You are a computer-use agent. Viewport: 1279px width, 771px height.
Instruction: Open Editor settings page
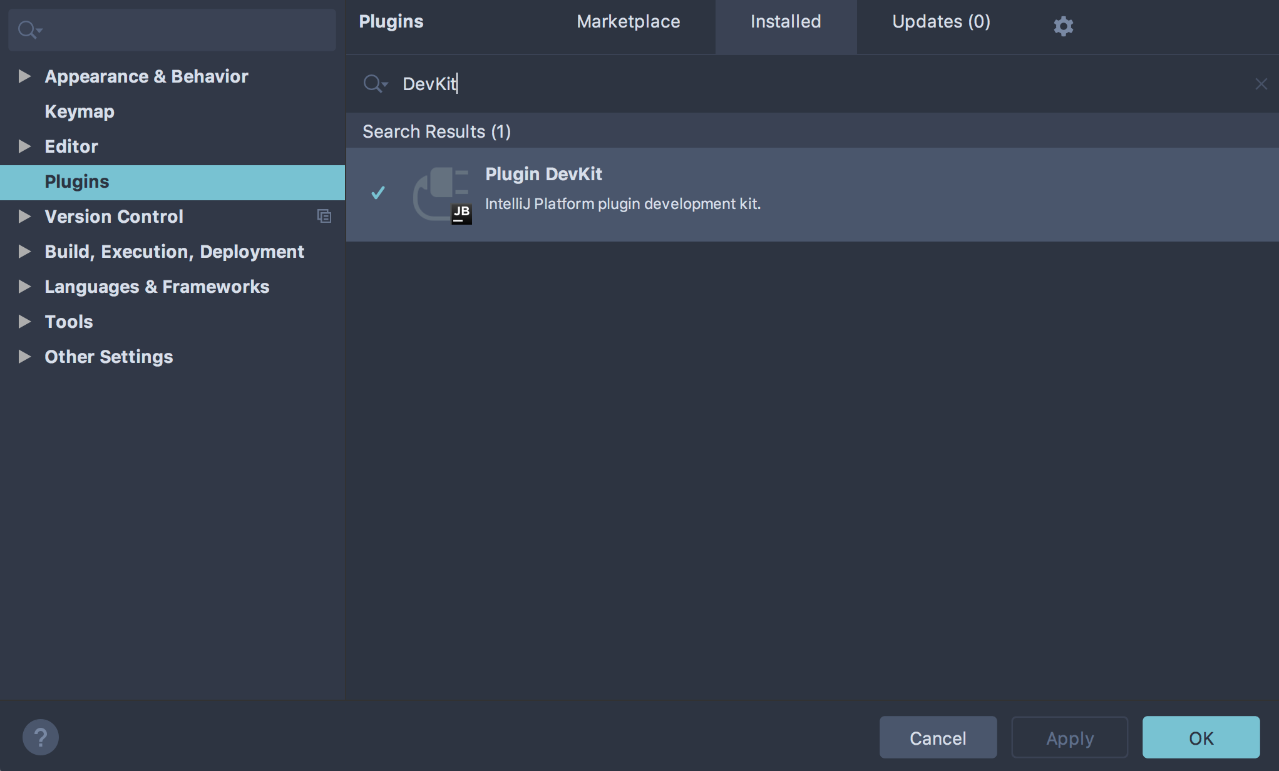coord(71,146)
